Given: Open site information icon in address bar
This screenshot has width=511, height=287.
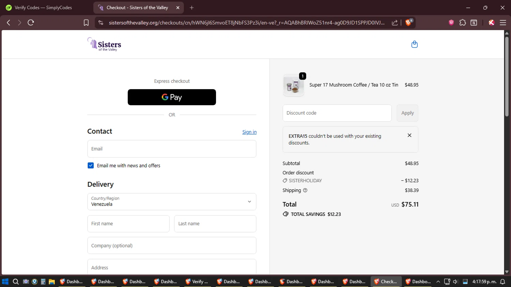Looking at the screenshot, I should point(100,22).
